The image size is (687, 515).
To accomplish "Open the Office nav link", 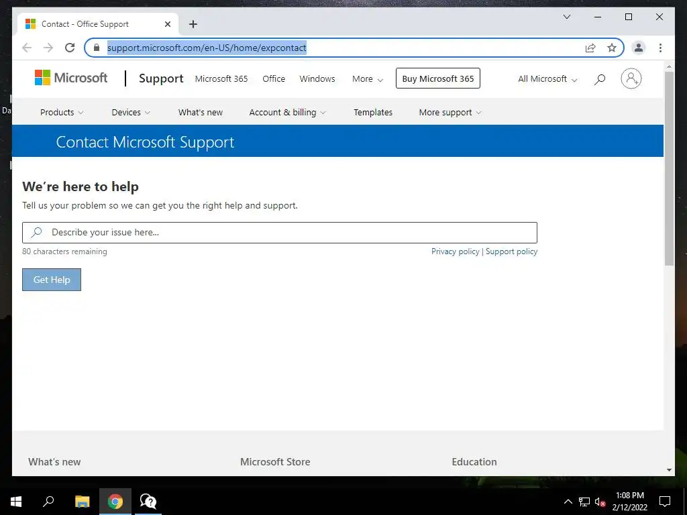I will tap(274, 79).
